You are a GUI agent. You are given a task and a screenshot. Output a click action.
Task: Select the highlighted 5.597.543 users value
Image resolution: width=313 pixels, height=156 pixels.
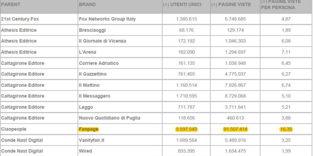tap(187, 129)
